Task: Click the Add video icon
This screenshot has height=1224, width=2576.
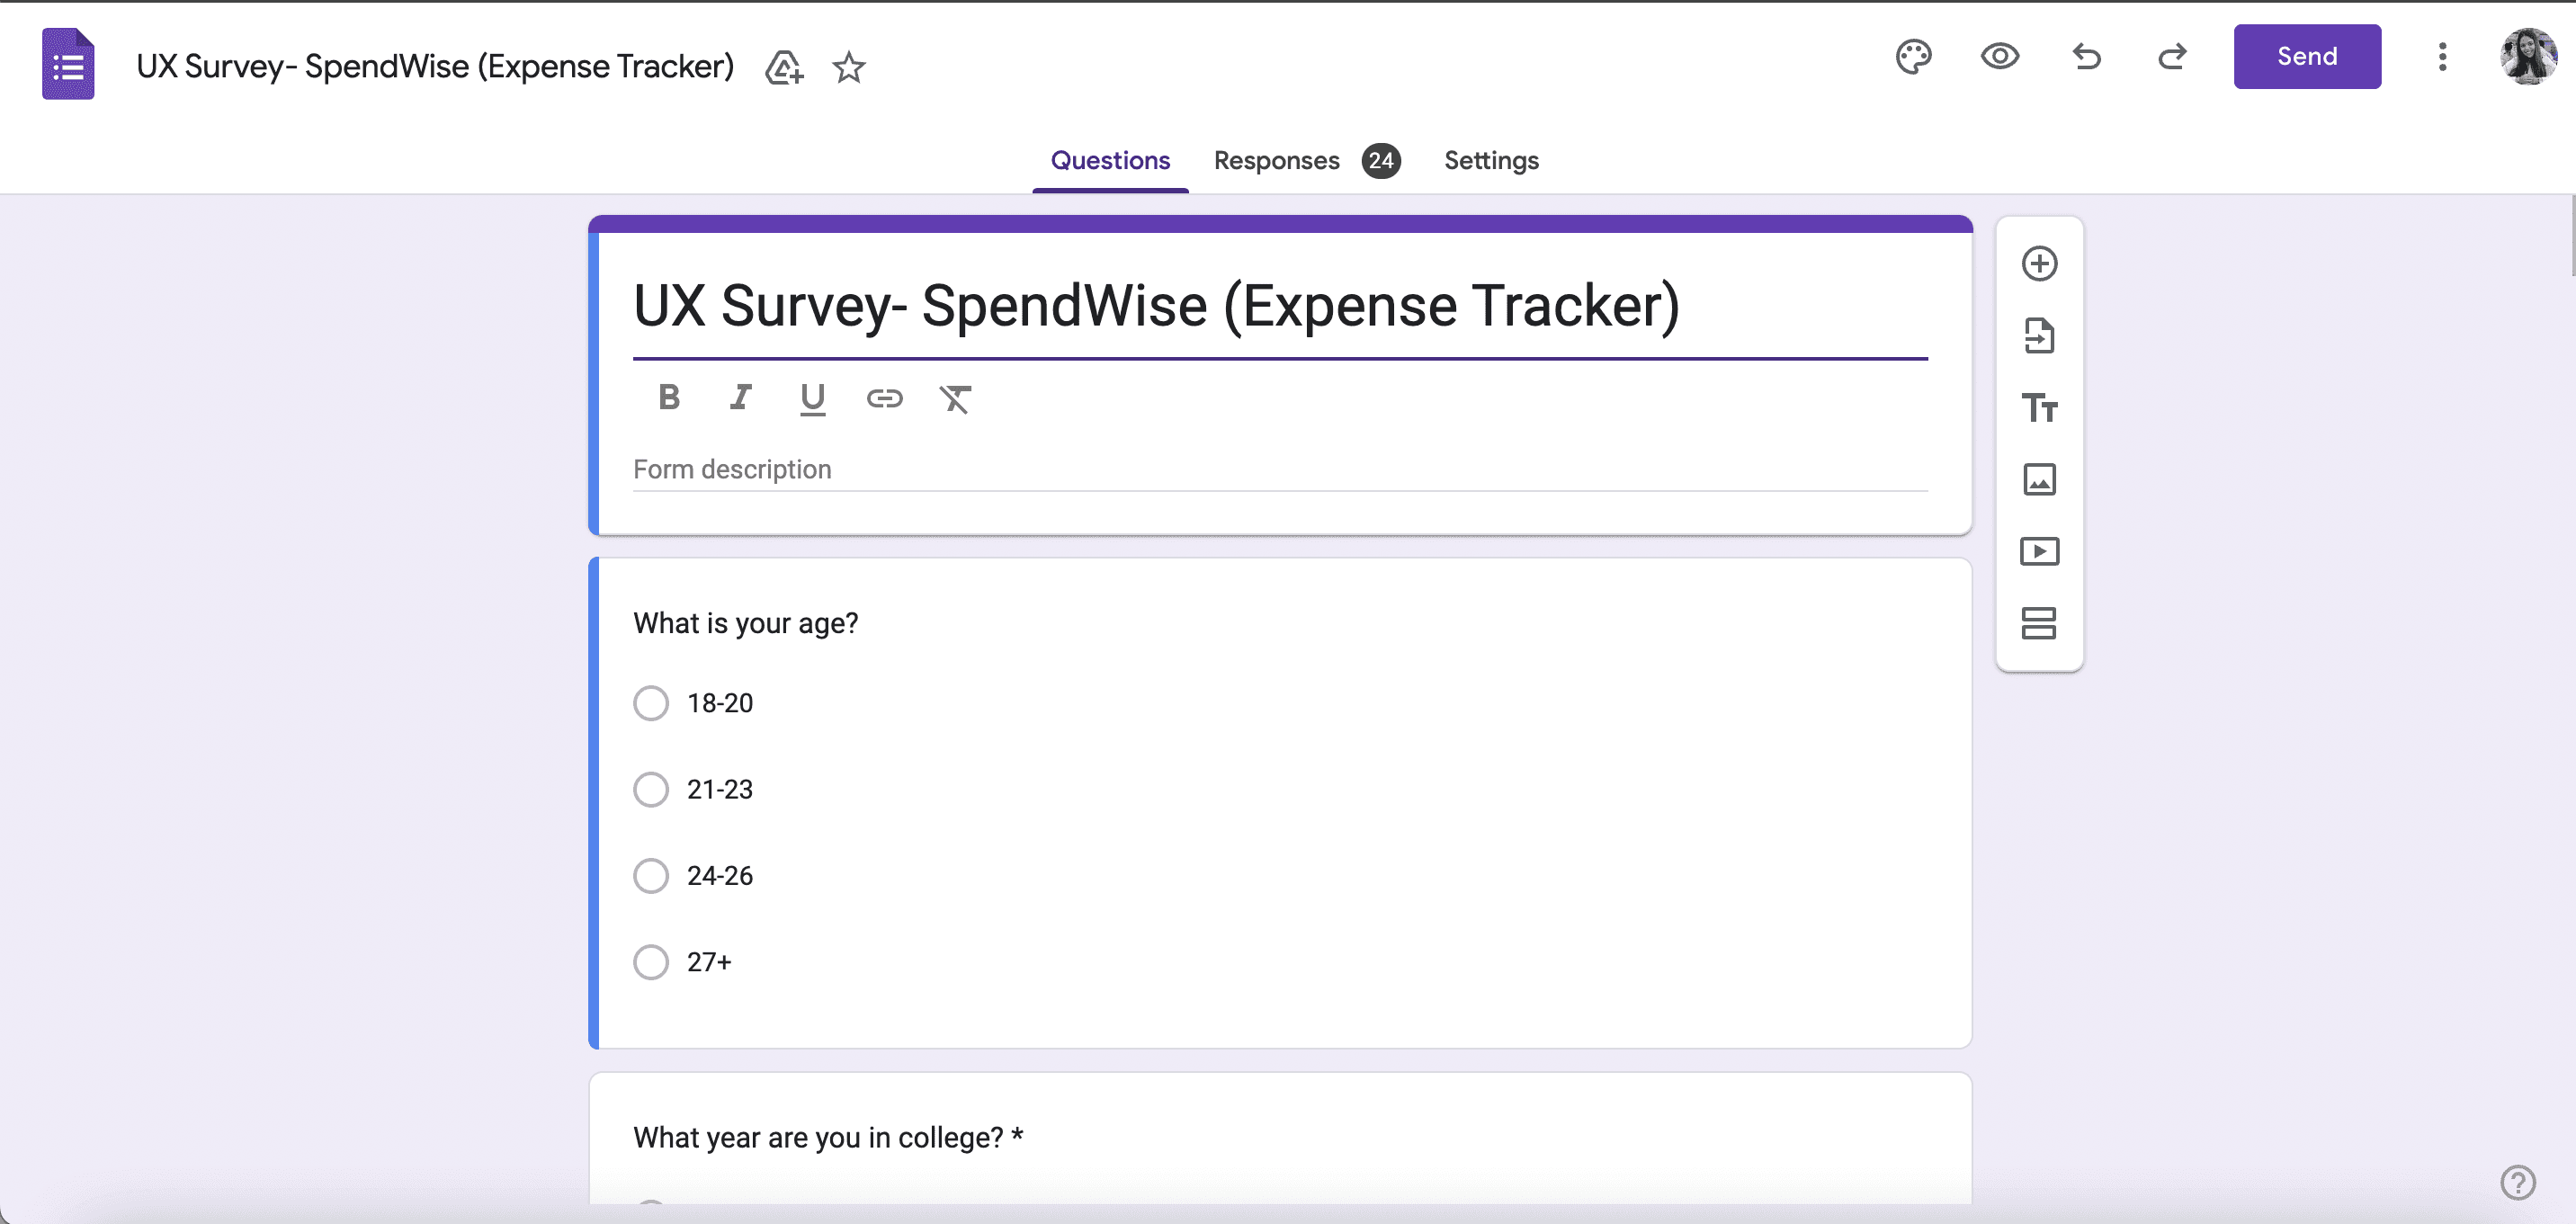Action: click(x=2039, y=552)
